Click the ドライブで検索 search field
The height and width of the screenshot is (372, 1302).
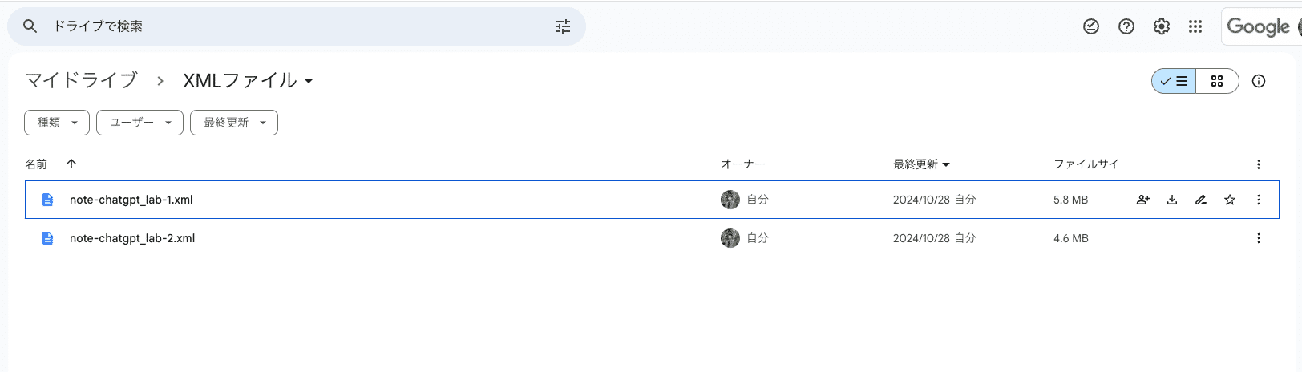297,26
